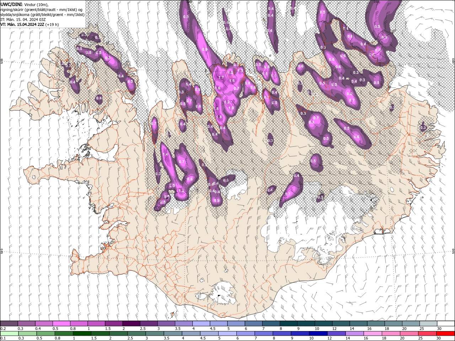Screen dimensions: 455x341
Task: Click the 'rigning/skúrir' legend description line
Action: tap(41, 9)
